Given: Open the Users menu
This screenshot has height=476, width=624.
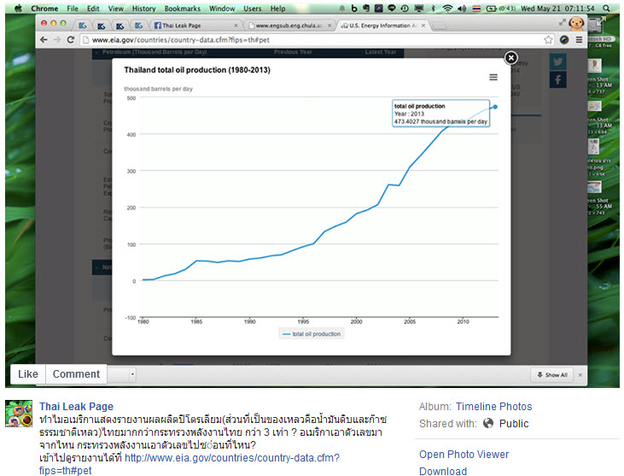Looking at the screenshot, I should 253,9.
